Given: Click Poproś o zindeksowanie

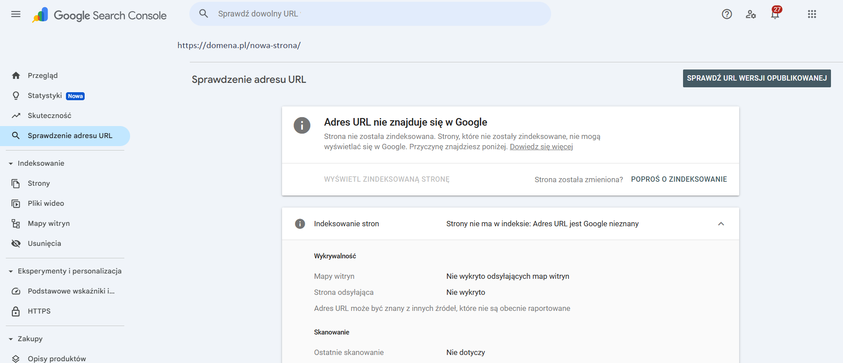Looking at the screenshot, I should tap(679, 179).
